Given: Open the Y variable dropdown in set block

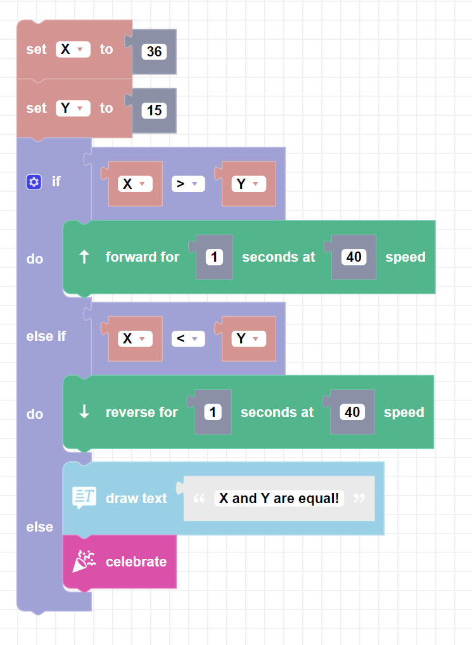Looking at the screenshot, I should click(73, 108).
